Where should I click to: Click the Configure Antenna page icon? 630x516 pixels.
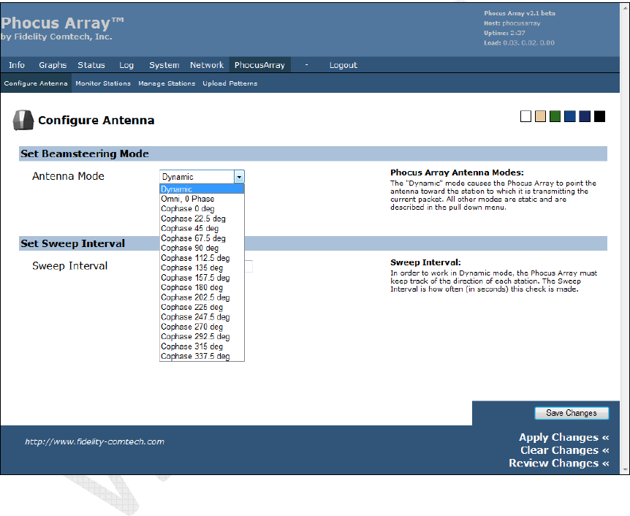tap(23, 120)
